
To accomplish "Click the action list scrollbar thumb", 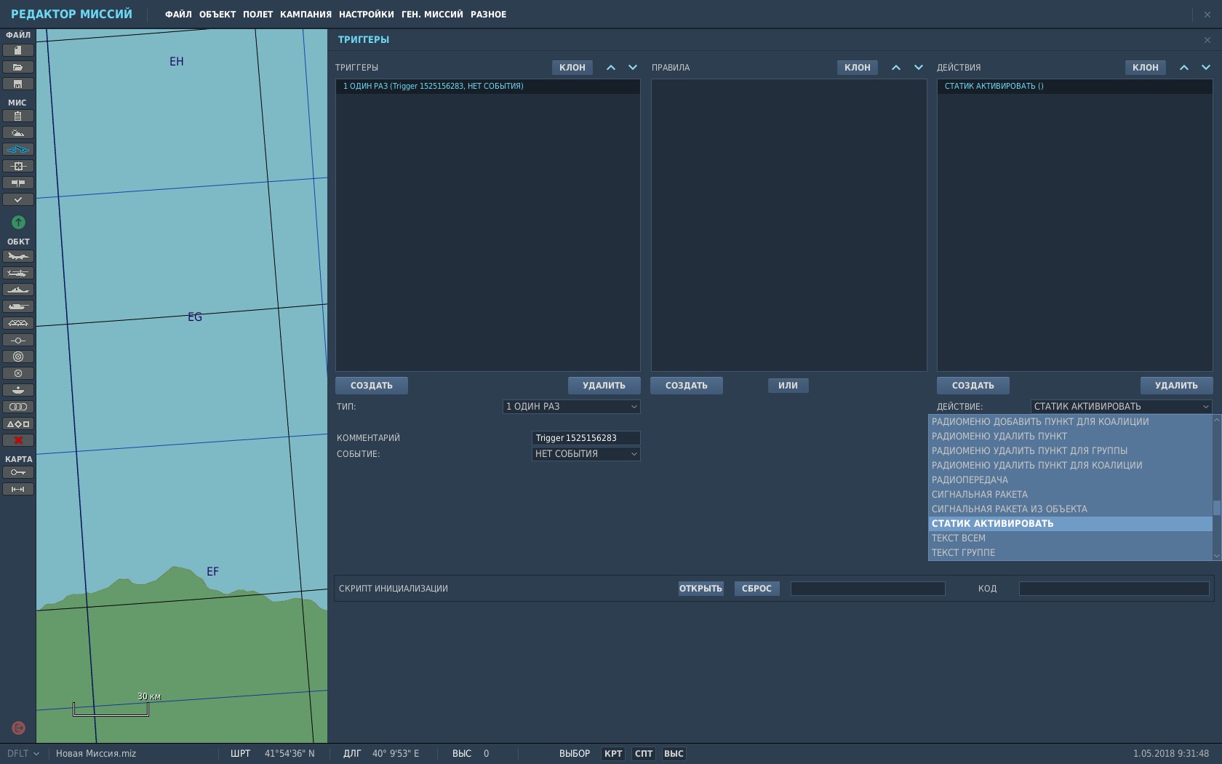I will [x=1216, y=508].
